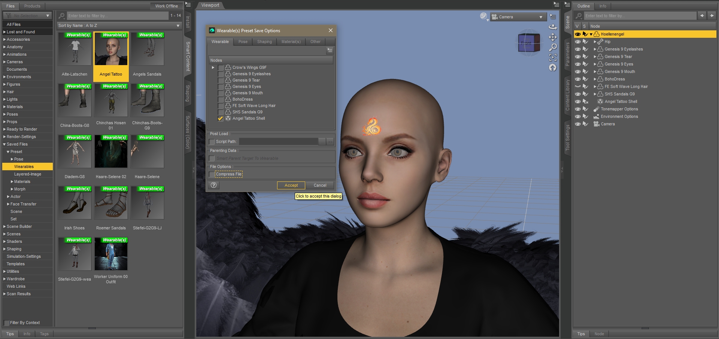Expand the Face Transfer folder

8,204
